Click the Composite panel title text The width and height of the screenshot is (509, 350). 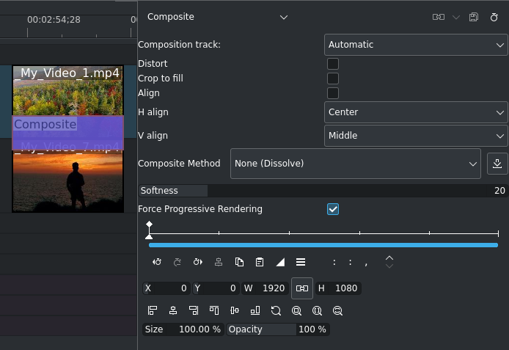[x=171, y=17]
